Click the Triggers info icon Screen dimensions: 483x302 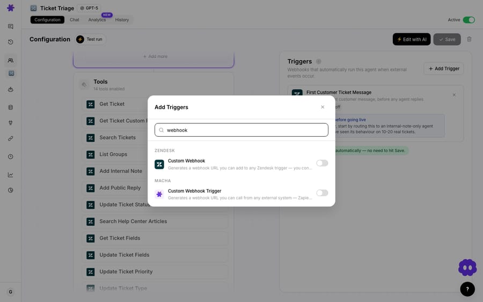[x=318, y=62]
